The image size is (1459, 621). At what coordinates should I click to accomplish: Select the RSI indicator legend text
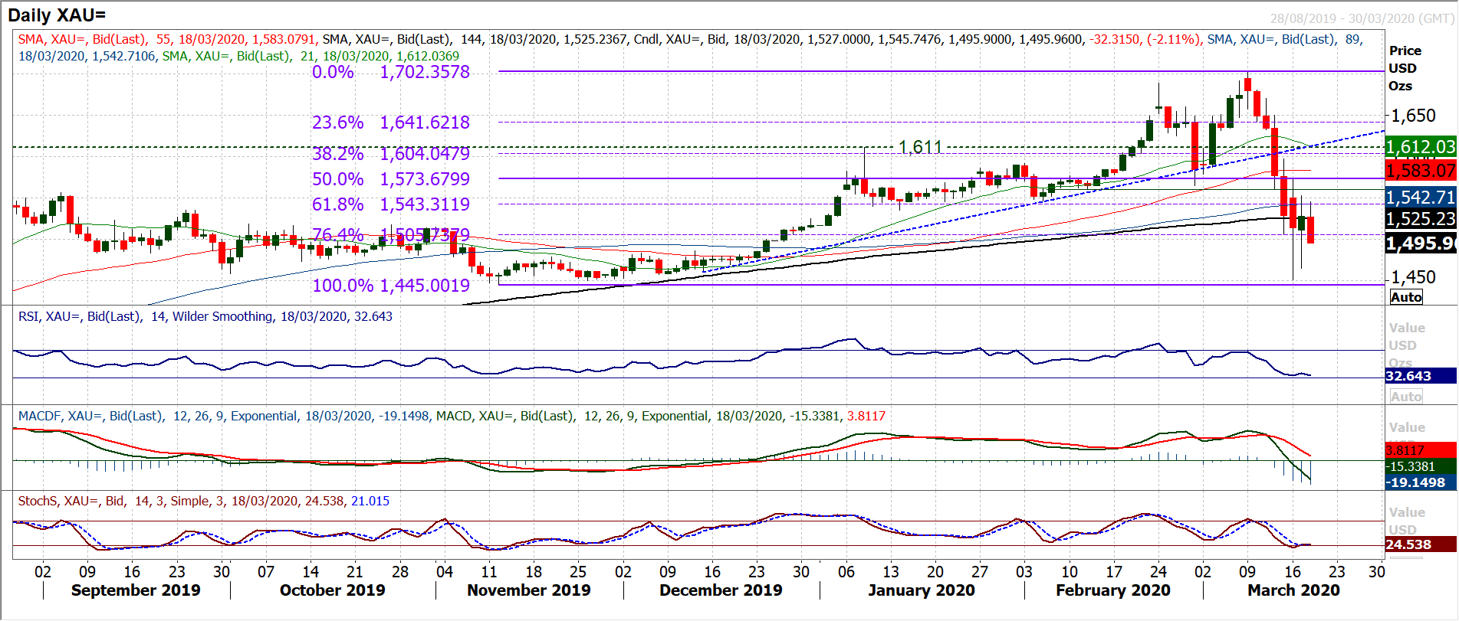pyautogui.click(x=205, y=316)
